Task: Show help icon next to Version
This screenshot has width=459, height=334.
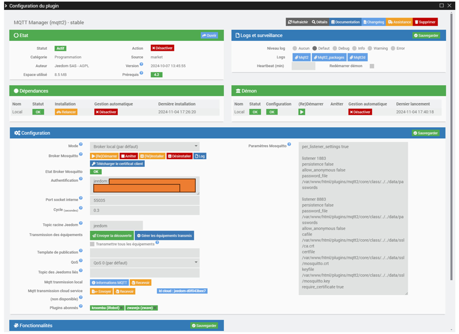Action: click(141, 64)
